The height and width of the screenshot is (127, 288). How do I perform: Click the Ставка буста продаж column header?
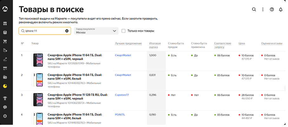point(176,45)
